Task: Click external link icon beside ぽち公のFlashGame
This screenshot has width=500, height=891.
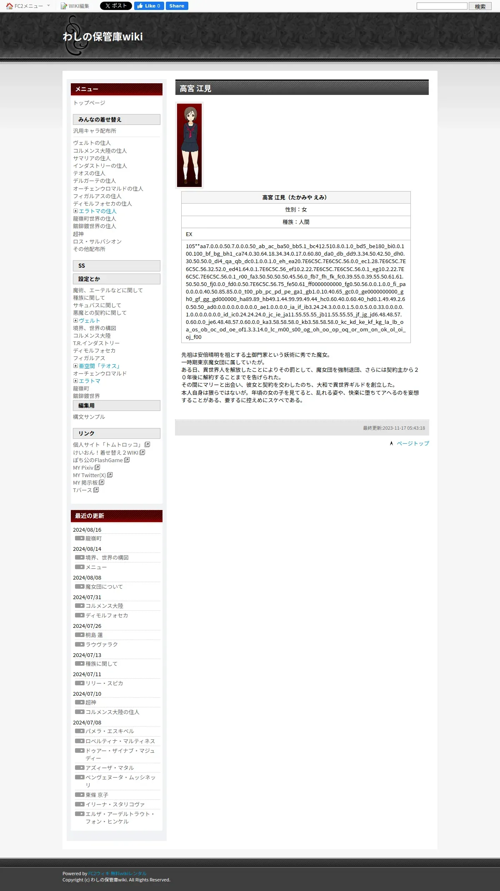Action: coord(127,460)
